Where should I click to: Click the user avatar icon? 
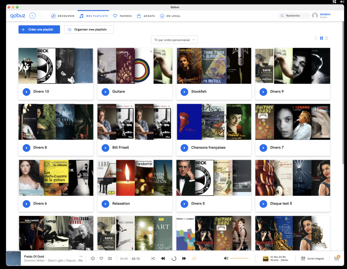[315, 16]
